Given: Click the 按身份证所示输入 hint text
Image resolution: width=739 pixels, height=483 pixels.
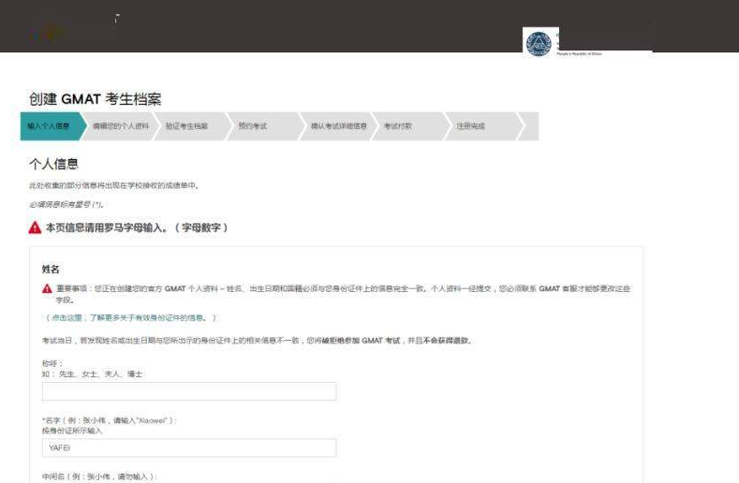Looking at the screenshot, I should 71,431.
